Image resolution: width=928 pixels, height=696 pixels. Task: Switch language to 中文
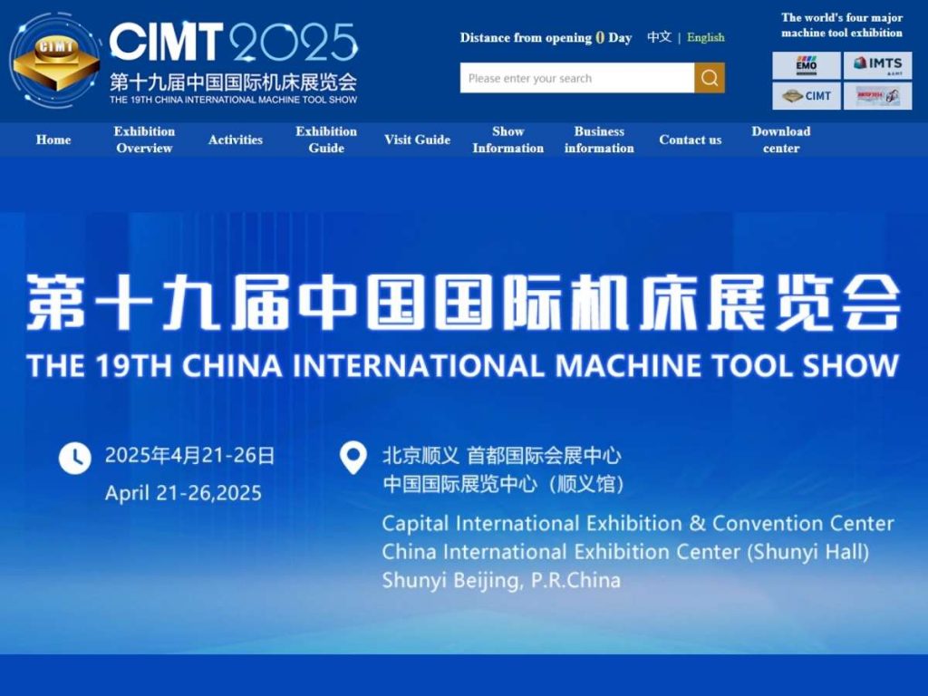point(660,37)
